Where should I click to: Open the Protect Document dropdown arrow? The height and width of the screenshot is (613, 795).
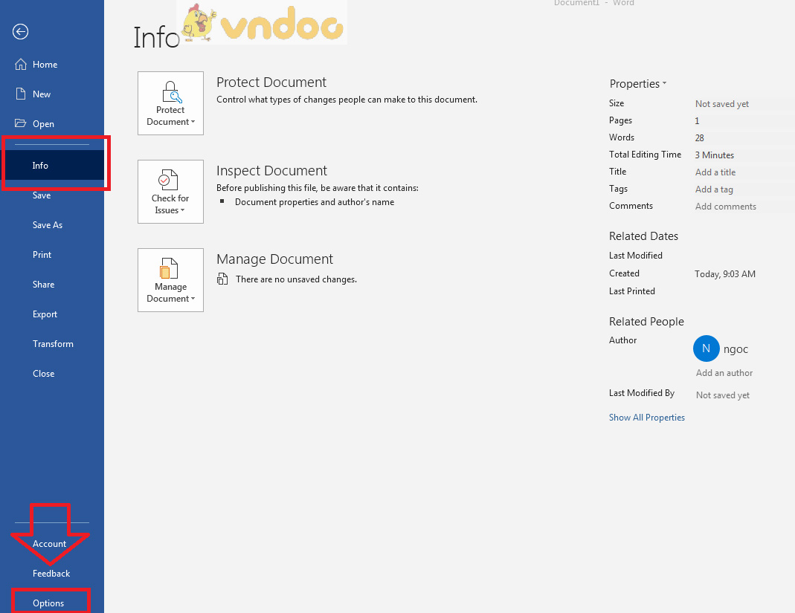[x=193, y=123]
